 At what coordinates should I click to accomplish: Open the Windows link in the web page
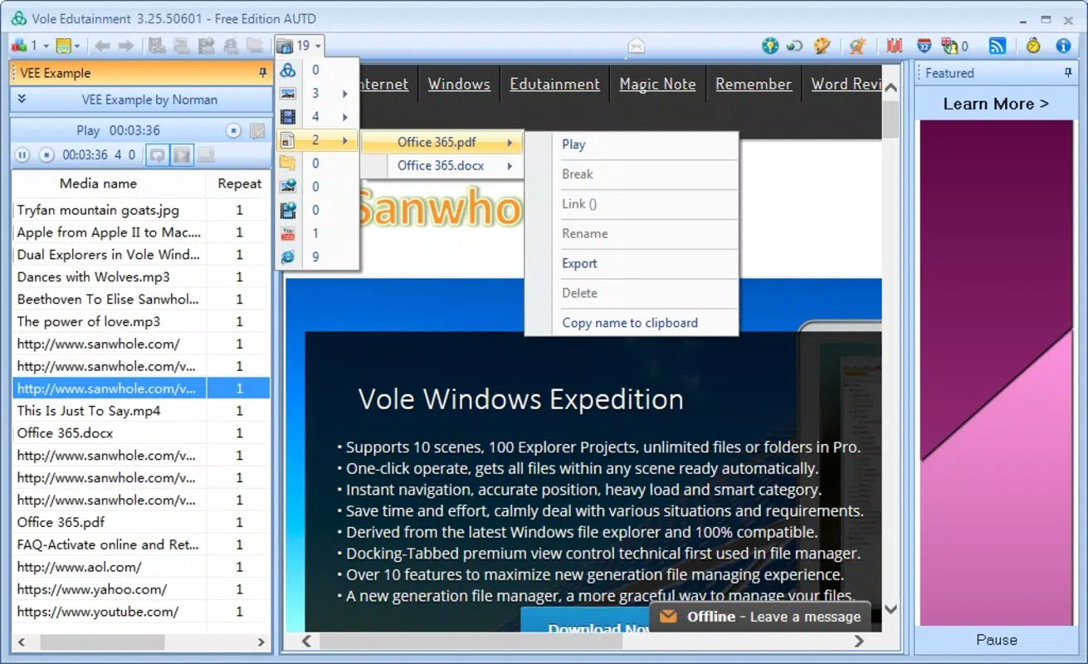point(459,84)
